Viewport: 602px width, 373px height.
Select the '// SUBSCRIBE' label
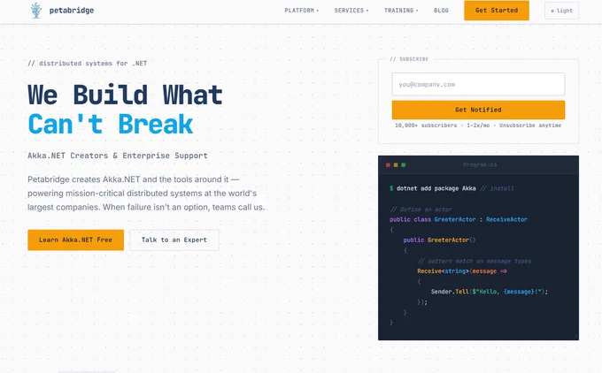coord(409,59)
